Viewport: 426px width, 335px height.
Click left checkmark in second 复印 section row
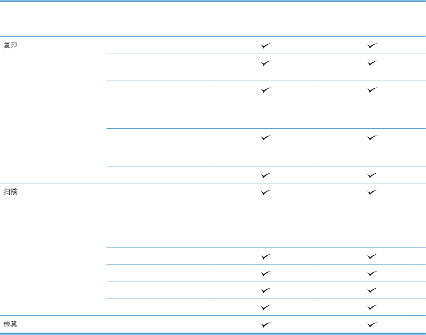pos(266,63)
